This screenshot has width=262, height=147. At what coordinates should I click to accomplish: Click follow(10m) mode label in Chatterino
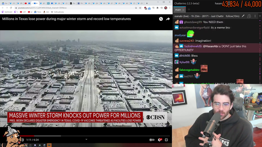tap(233, 16)
